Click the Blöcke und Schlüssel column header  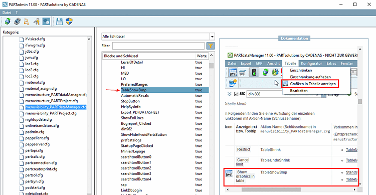[x=149, y=56]
